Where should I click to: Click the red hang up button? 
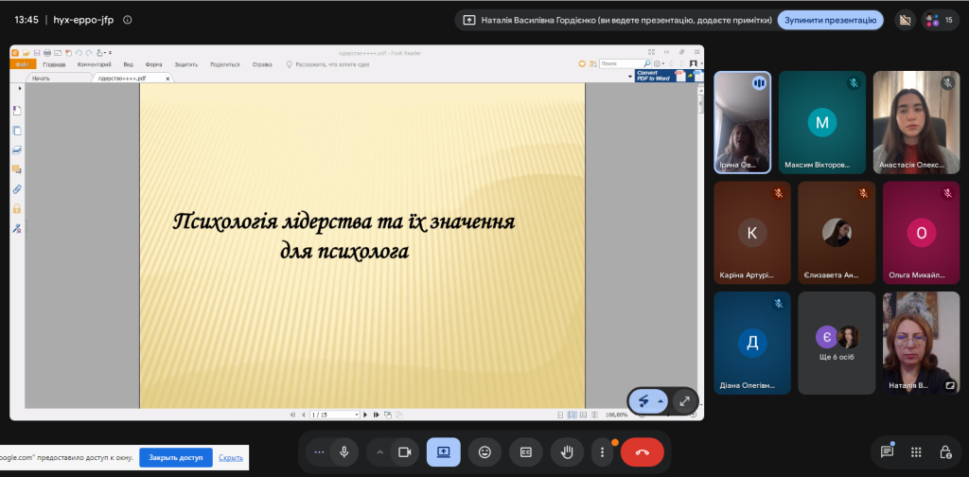pos(643,452)
